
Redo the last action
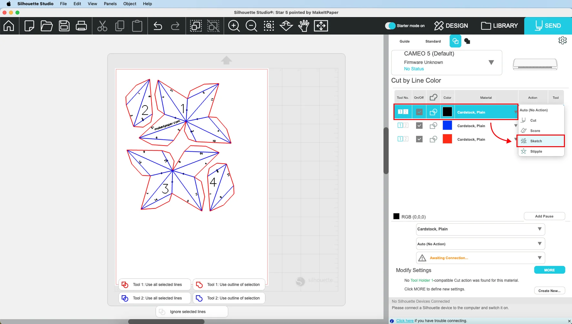click(x=175, y=25)
